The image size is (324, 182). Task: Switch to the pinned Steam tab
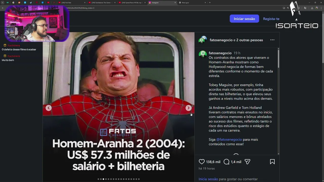(31, 3)
